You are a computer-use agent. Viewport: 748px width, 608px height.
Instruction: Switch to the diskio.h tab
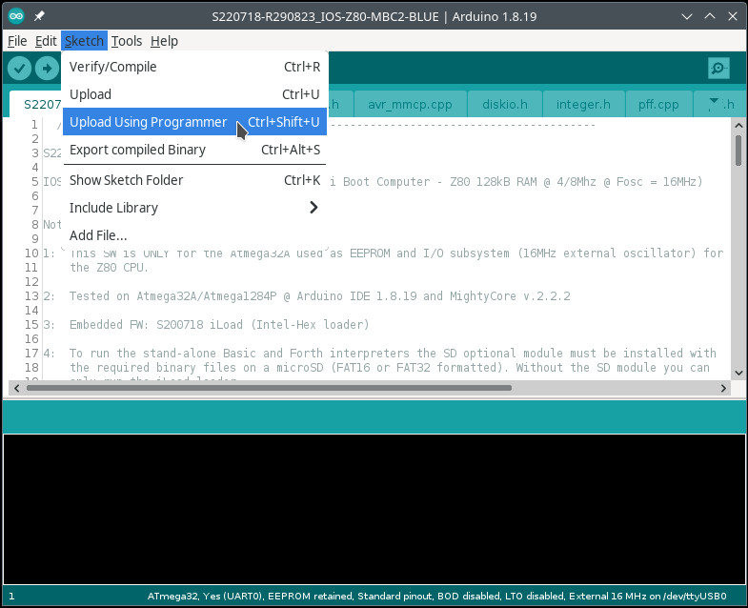[x=505, y=104]
